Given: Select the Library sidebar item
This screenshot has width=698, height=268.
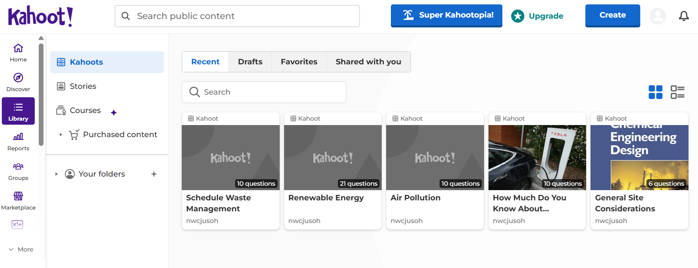Looking at the screenshot, I should point(18,111).
